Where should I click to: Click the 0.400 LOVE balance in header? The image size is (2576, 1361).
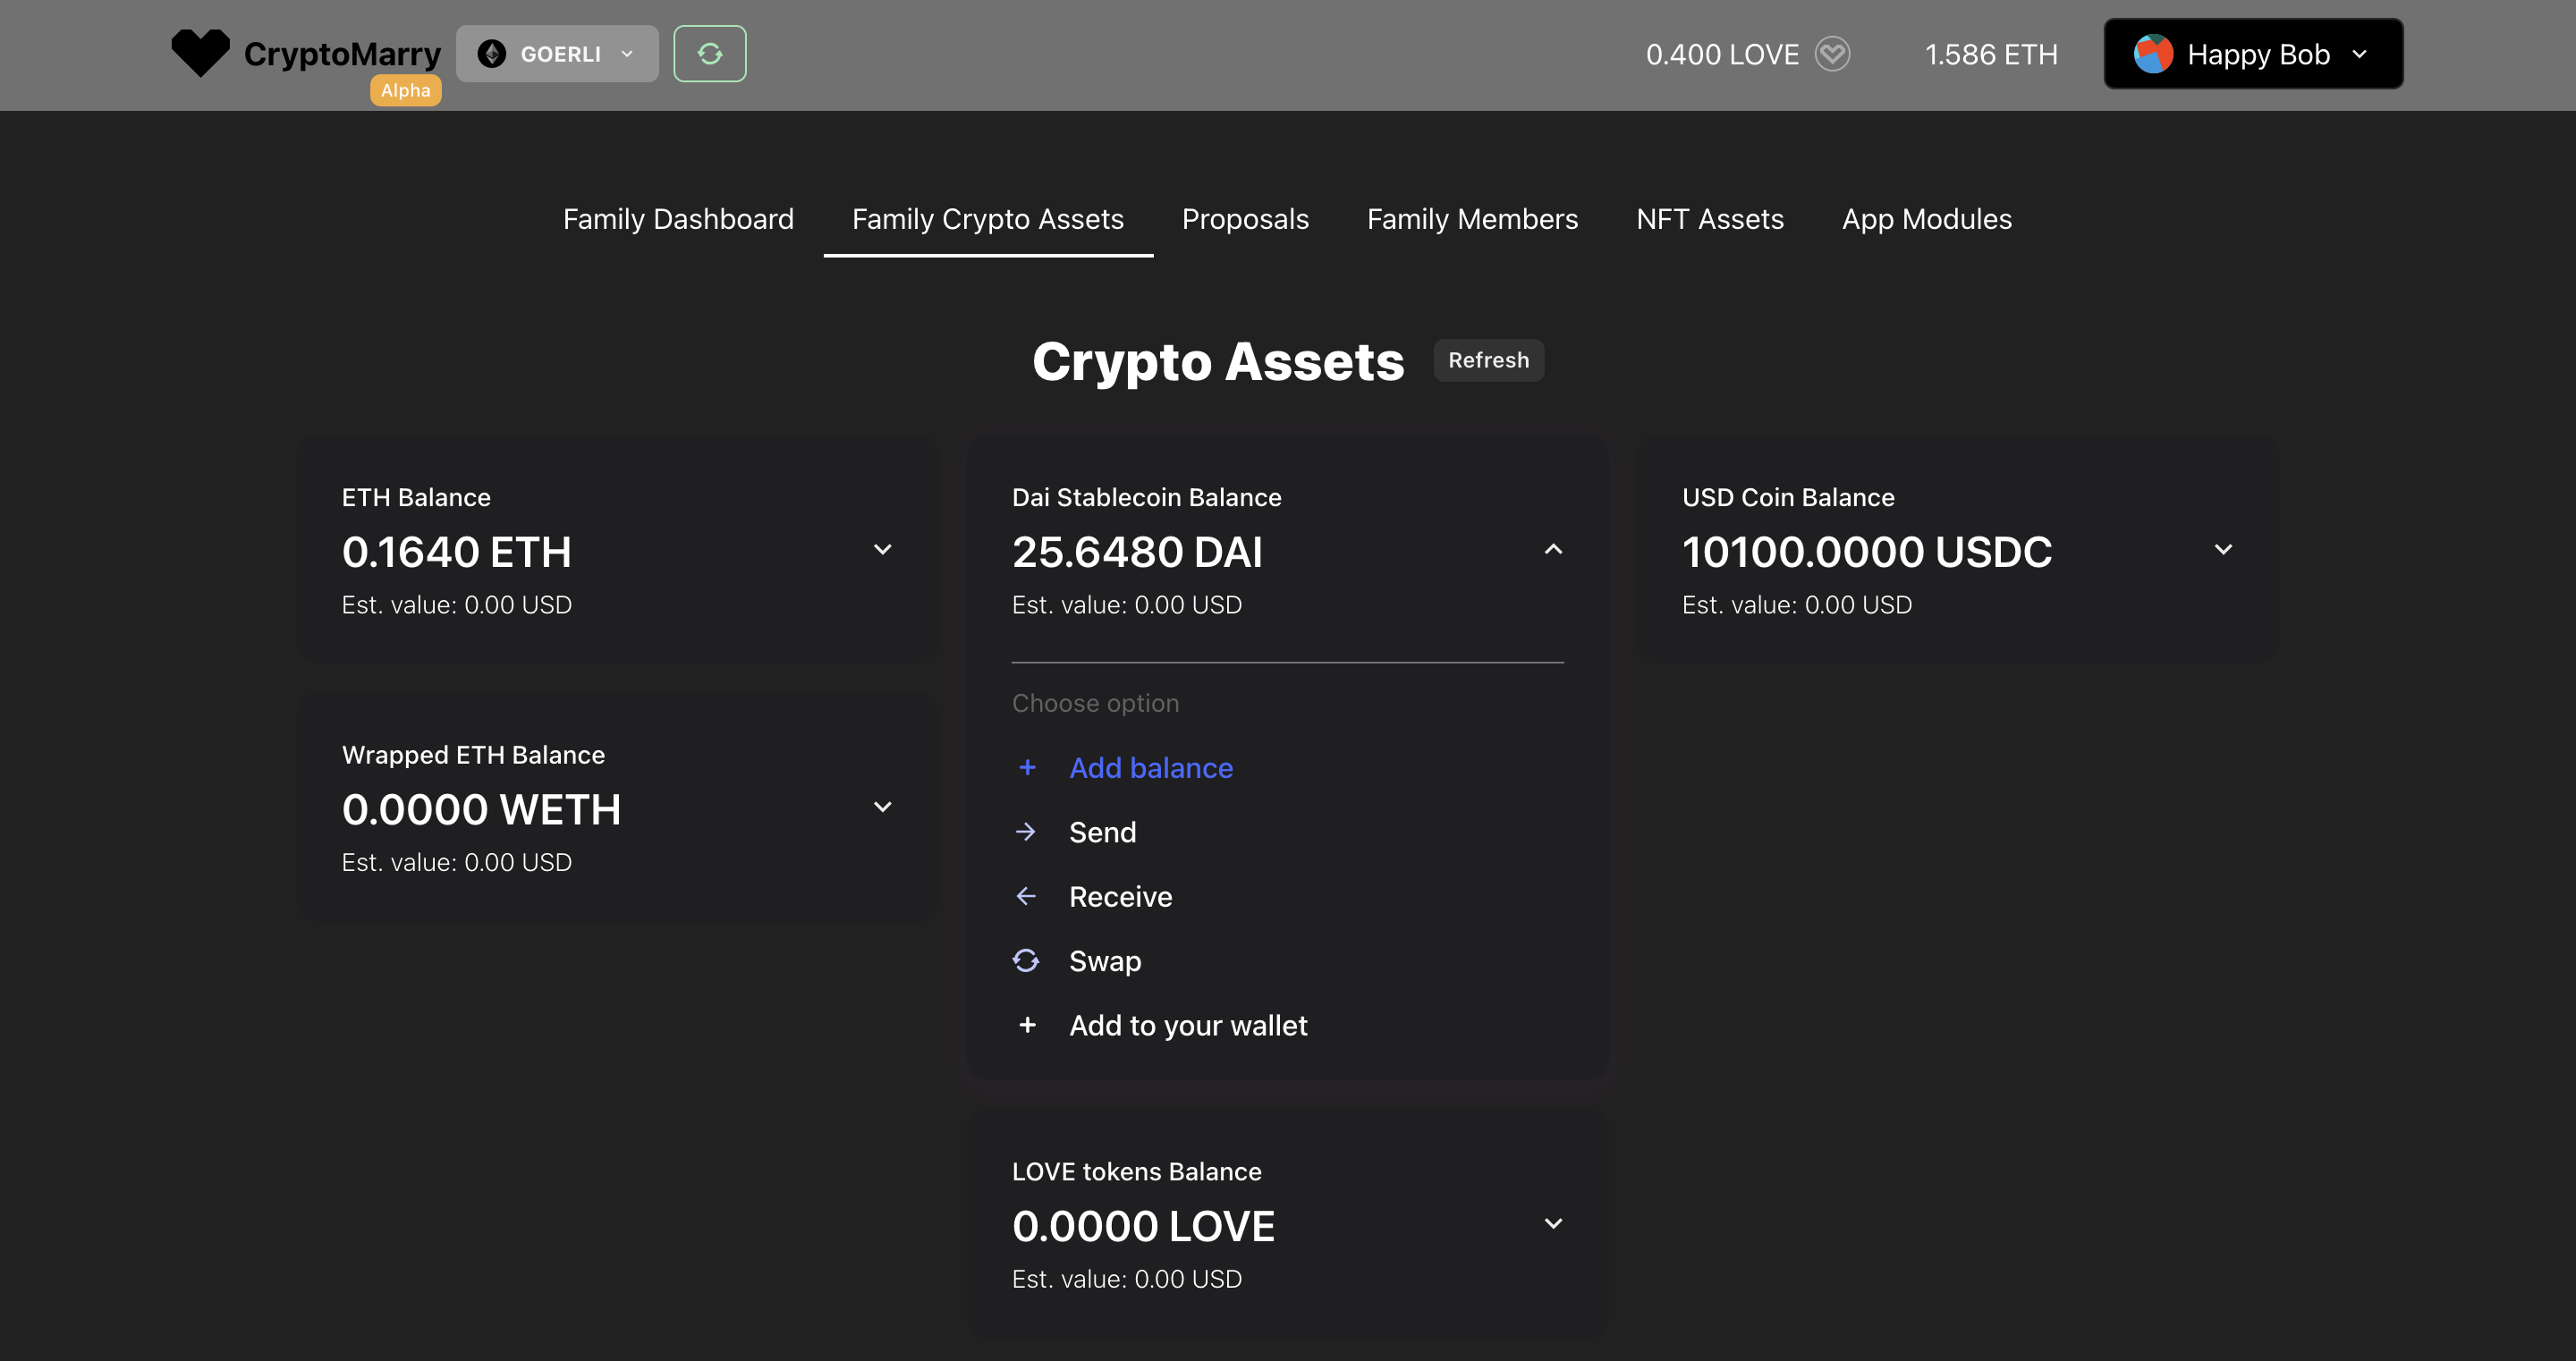(1722, 54)
